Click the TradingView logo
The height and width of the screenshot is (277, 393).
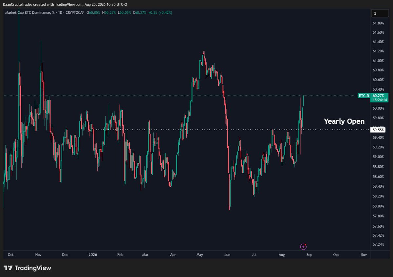point(28,268)
